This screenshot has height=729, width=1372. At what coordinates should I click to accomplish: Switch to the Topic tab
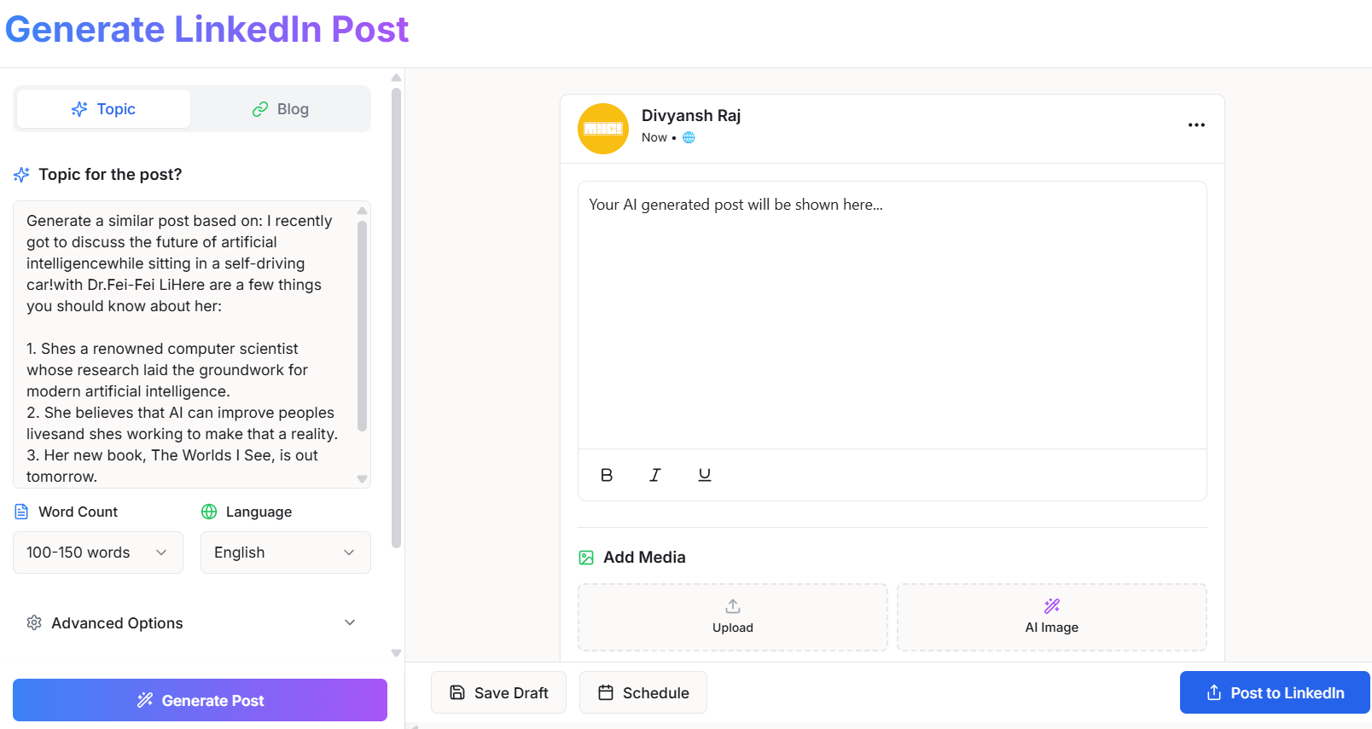103,109
